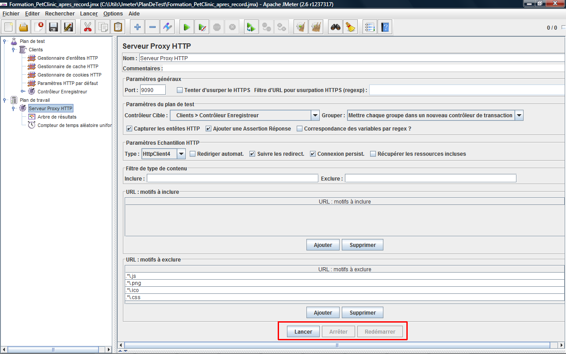Open the Options menu

pos(113,14)
